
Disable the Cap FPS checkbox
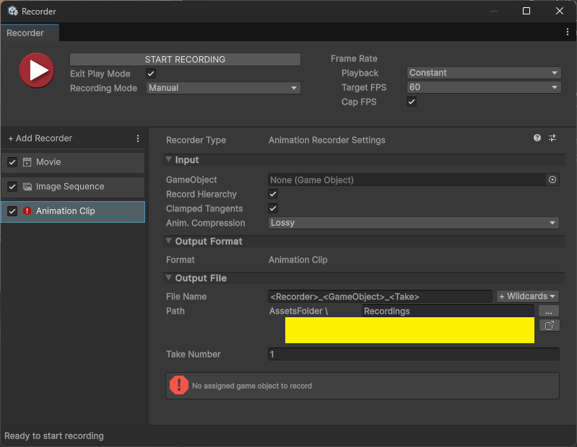pyautogui.click(x=412, y=102)
